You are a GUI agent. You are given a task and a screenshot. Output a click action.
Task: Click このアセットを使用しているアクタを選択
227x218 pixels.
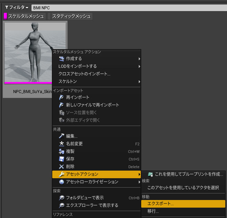(x=183, y=188)
